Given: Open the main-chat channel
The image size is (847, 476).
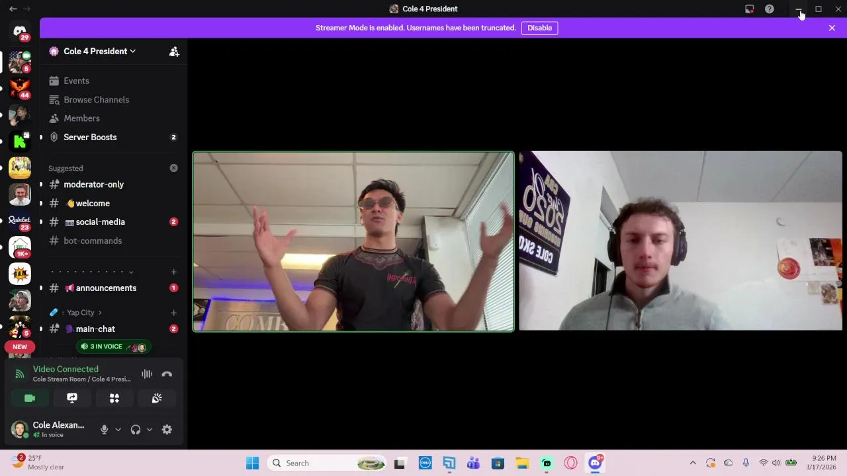Looking at the screenshot, I should click(x=113, y=329).
